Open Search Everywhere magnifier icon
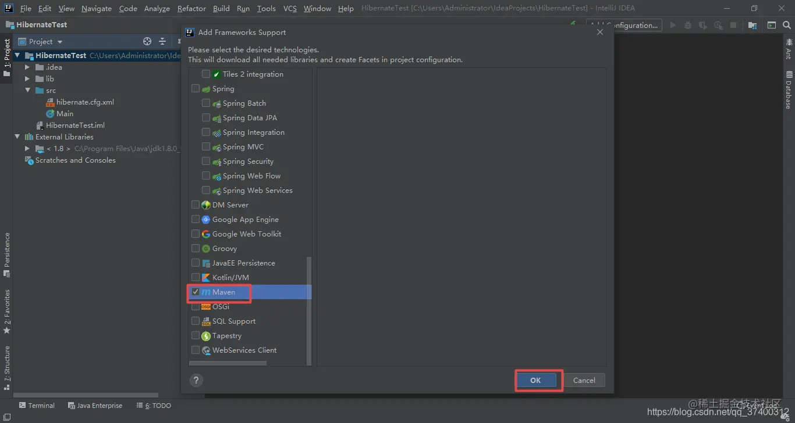 coord(786,25)
